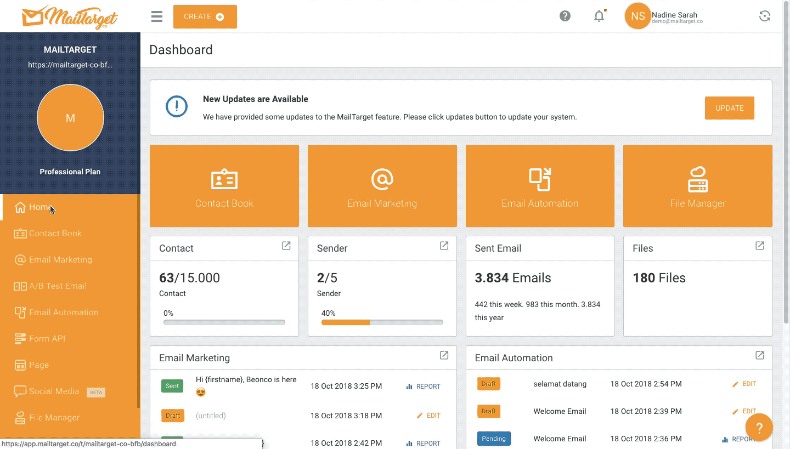Open REPORT for 2:42 PM email

424,444
